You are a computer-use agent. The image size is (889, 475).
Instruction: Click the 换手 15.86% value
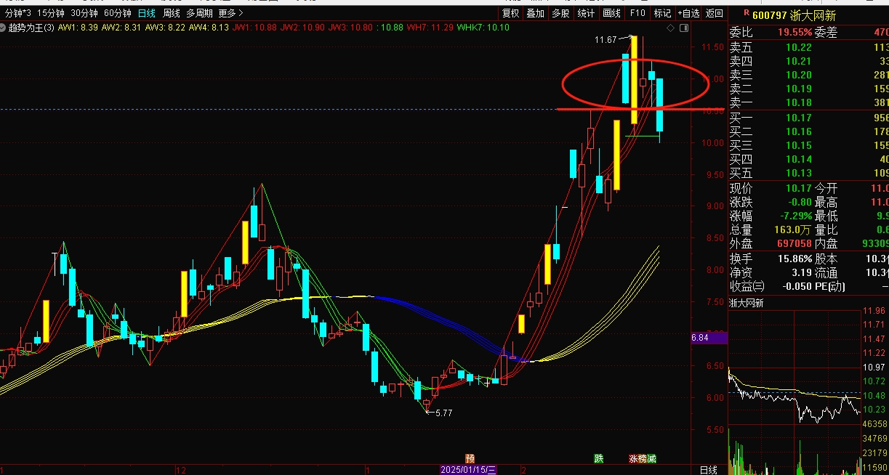(795, 259)
